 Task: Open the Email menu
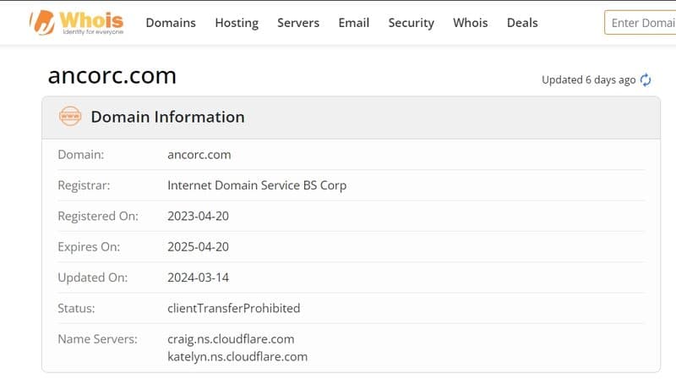(354, 23)
